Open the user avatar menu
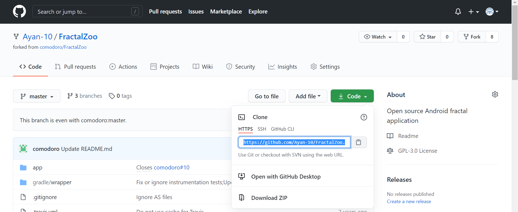The width and height of the screenshot is (518, 212). [x=492, y=12]
